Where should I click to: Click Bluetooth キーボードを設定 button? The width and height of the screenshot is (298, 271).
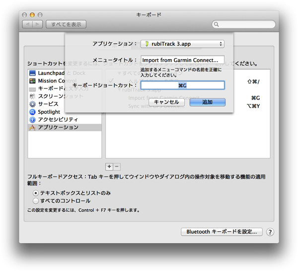tap(222, 232)
